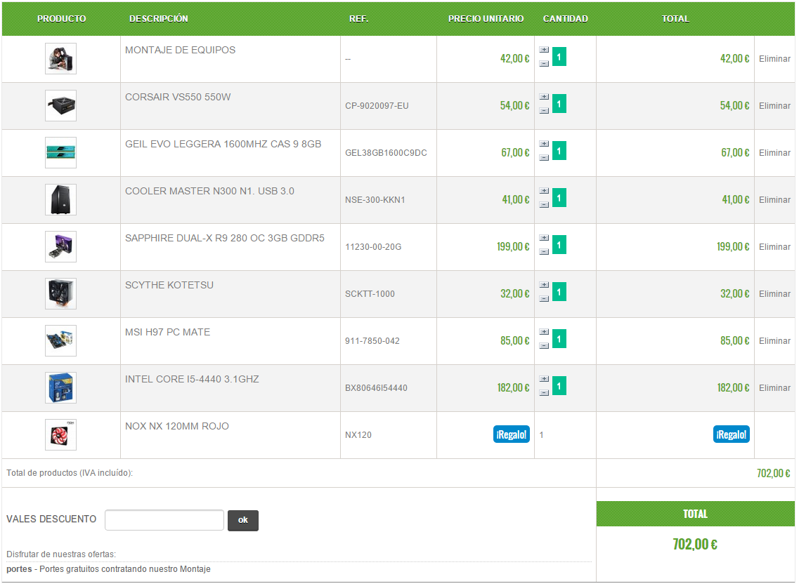The width and height of the screenshot is (799, 586).
Task: Click the Total de productos (IVA incluído) label
Action: (70, 473)
